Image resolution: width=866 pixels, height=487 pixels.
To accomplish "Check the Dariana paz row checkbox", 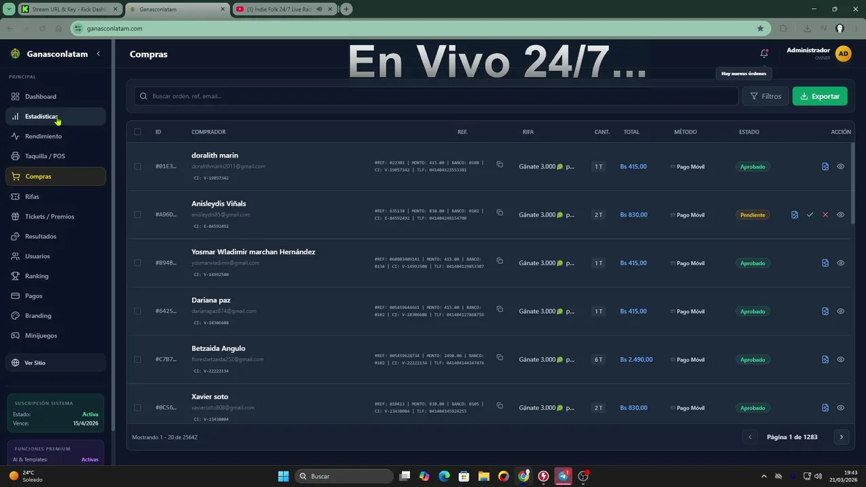I will [137, 311].
